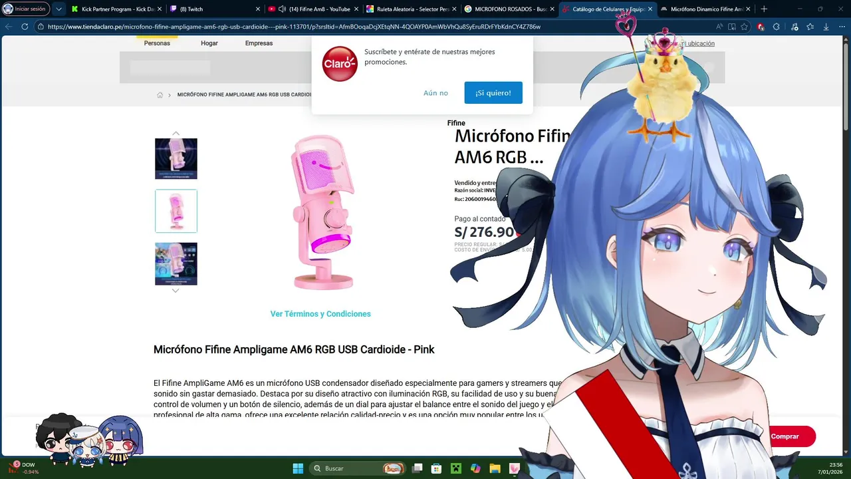This screenshot has width=851, height=479.
Task: Open the Windows Start menu
Action: click(298, 468)
